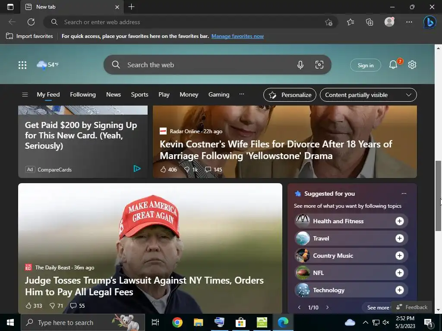The image size is (442, 331).
Task: Select the My Feed tab
Action: (48, 94)
